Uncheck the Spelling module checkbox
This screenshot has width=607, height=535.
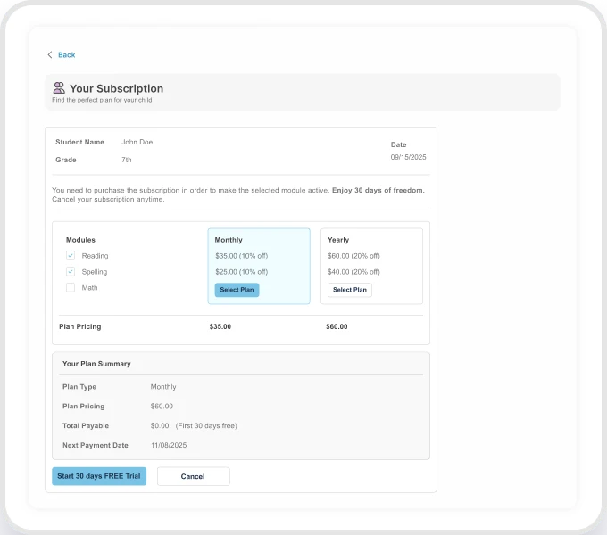(x=71, y=271)
